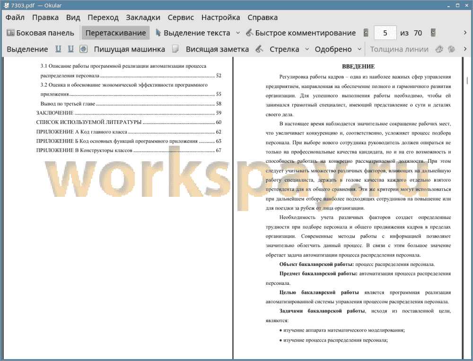Select the Выделение текста tool

(193, 33)
